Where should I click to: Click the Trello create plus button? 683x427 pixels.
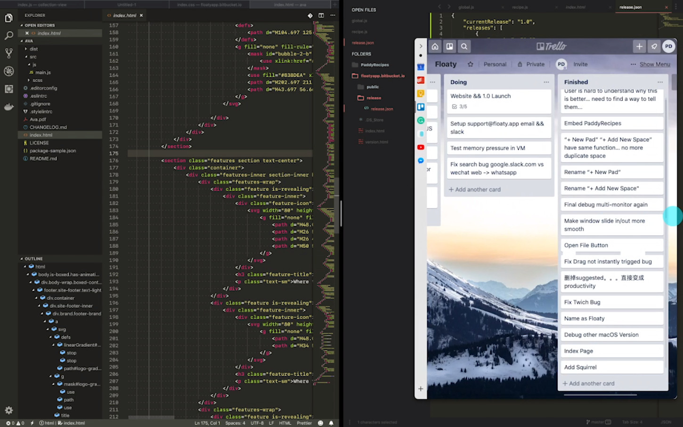coord(639,46)
